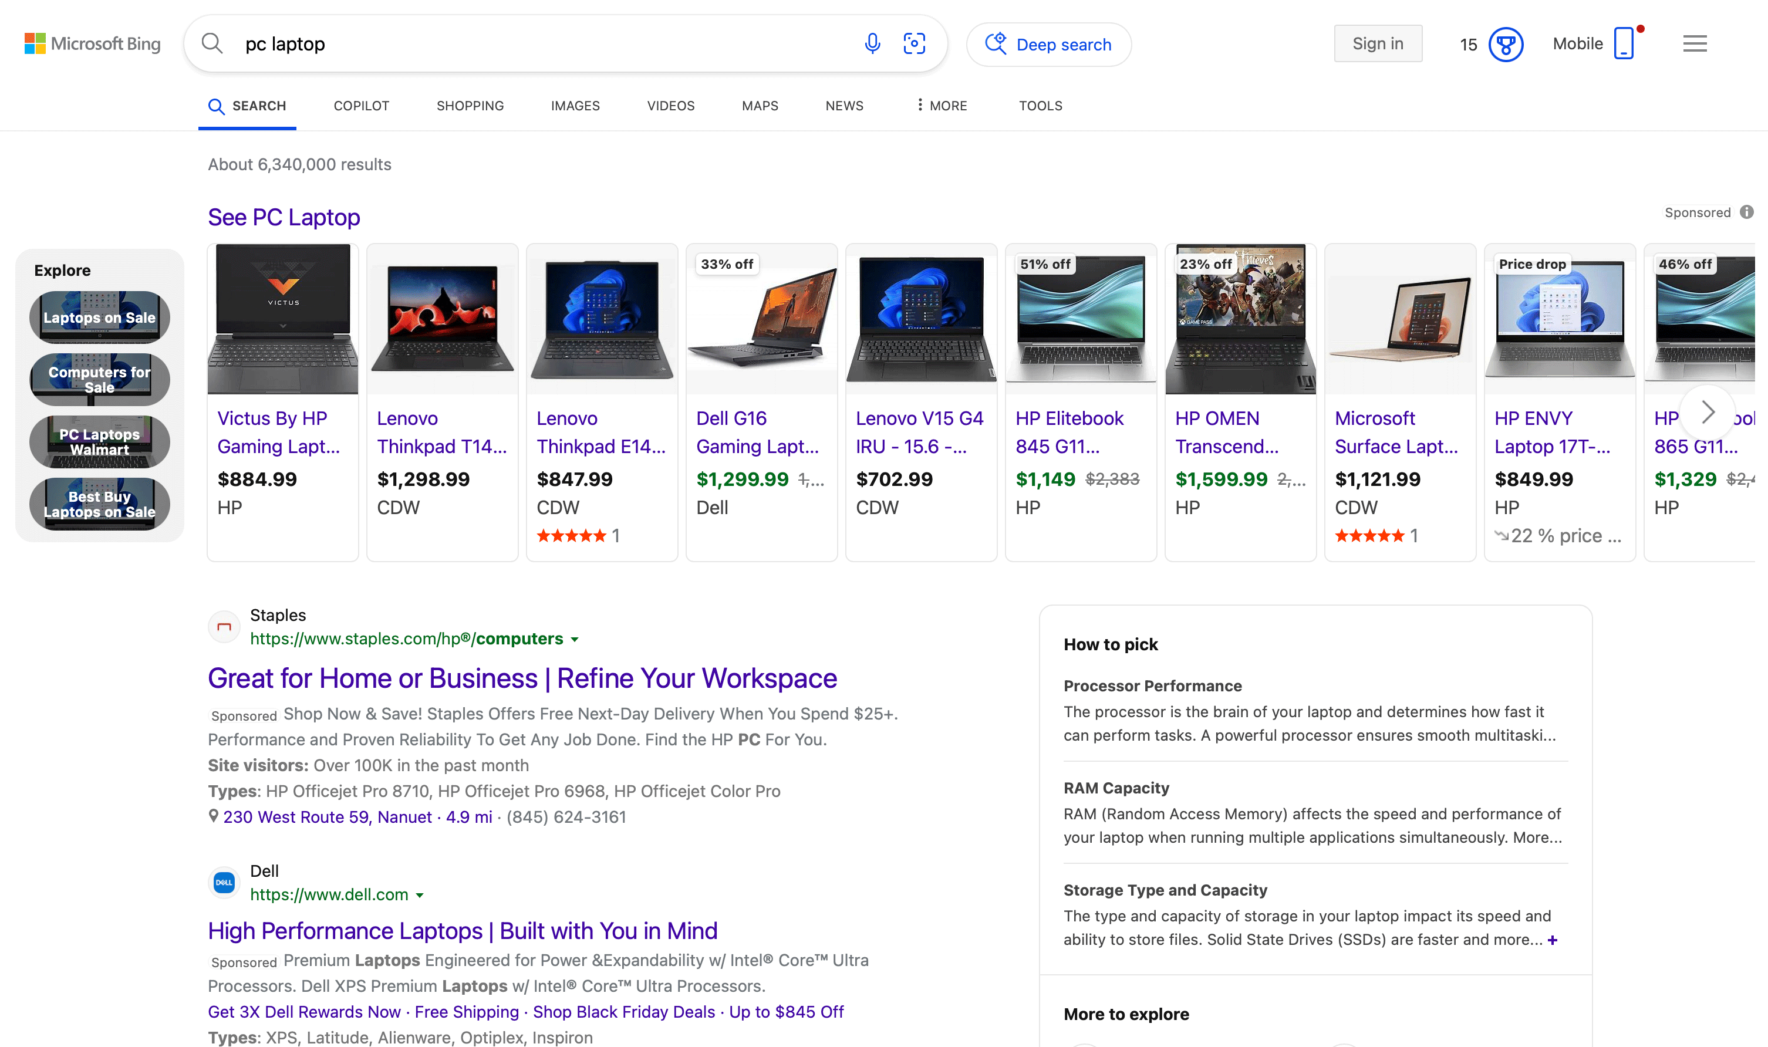Open Microsoft Rewards trophy icon
This screenshot has width=1768, height=1047.
1506,45
